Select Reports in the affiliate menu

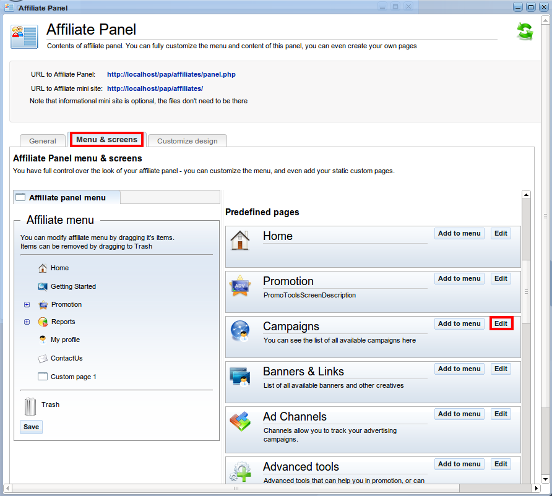63,322
